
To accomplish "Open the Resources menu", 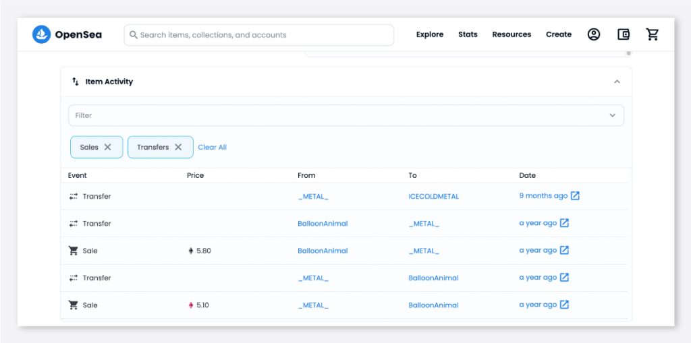I will [x=512, y=34].
